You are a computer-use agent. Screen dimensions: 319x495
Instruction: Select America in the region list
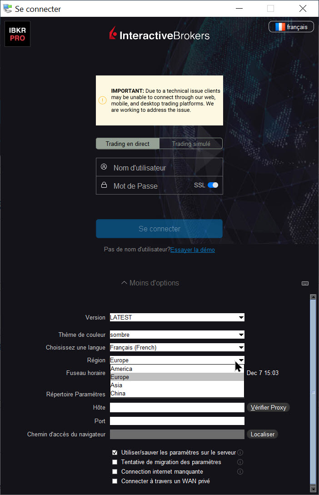pyautogui.click(x=177, y=369)
